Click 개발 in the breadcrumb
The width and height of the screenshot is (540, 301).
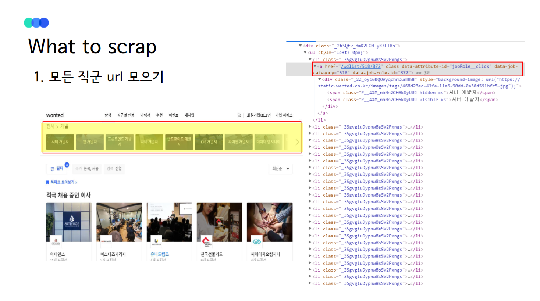point(64,126)
